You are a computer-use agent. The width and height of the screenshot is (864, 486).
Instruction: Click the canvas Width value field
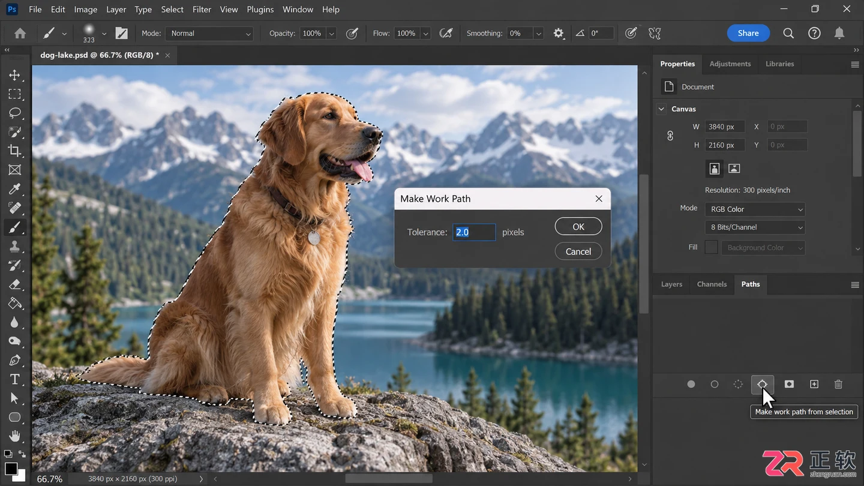(725, 127)
